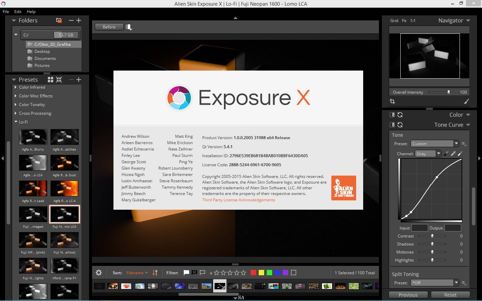Collapse the top bar arrow
Image resolution: width=482 pixels, height=301 pixels.
(235, 18)
